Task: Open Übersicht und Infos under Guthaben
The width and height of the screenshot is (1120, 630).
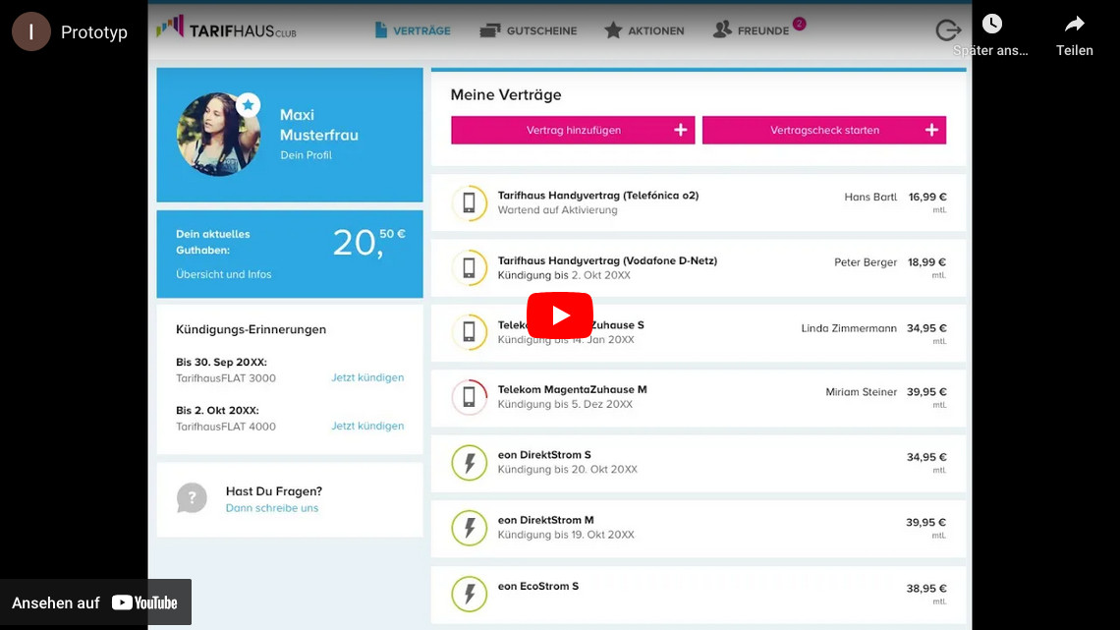Action: pyautogui.click(x=224, y=274)
